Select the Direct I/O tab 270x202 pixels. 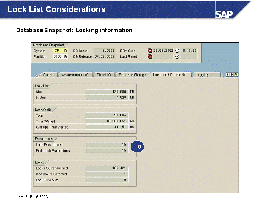coord(104,75)
